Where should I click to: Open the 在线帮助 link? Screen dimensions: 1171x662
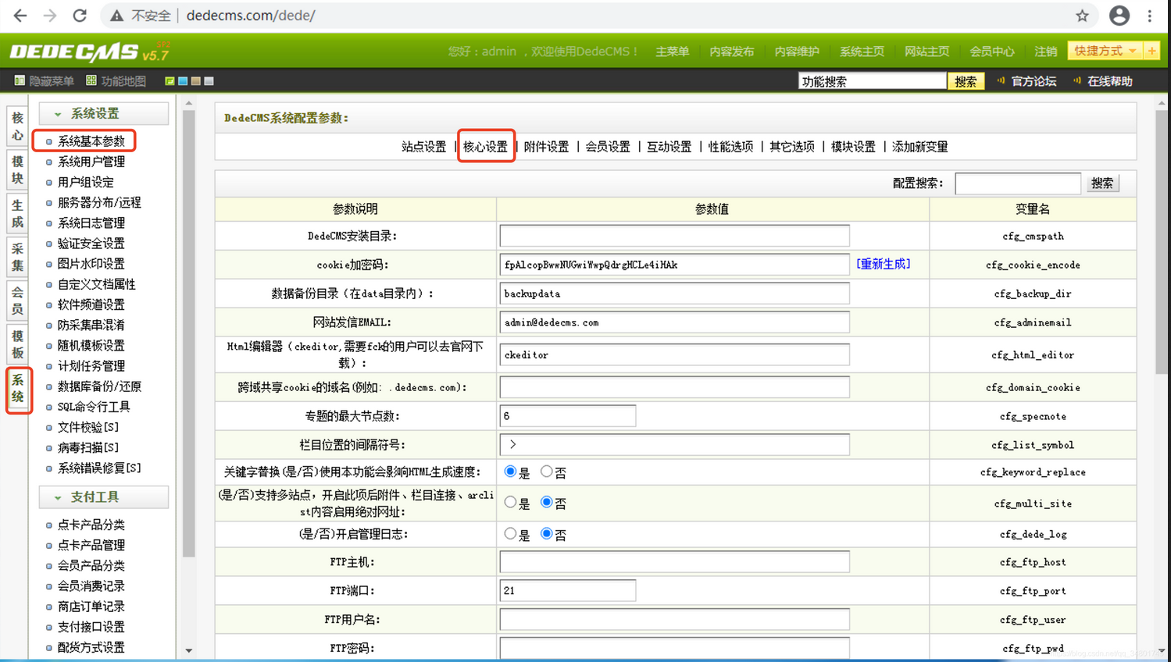click(x=1109, y=81)
